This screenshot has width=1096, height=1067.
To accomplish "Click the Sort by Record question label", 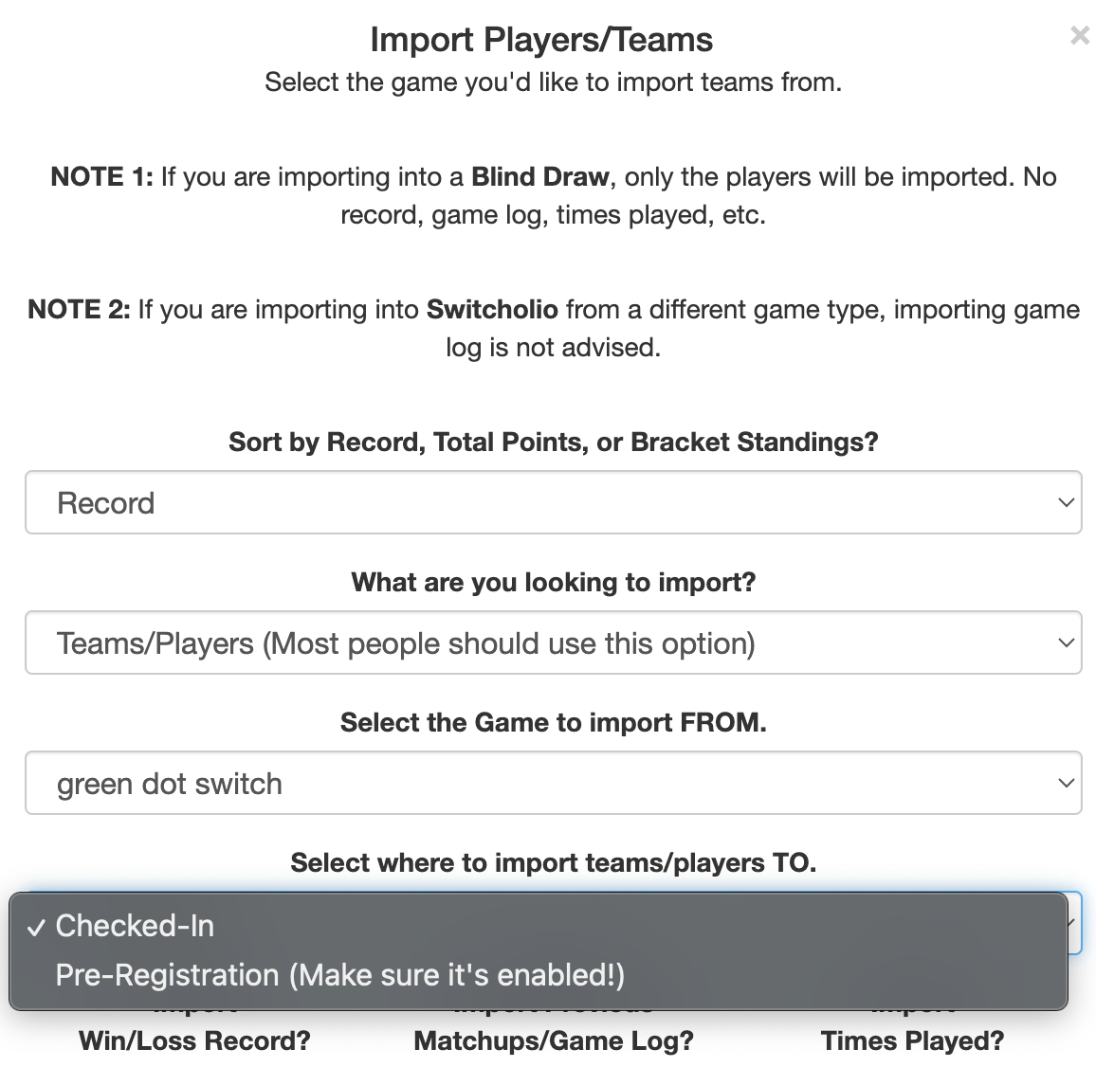I will pyautogui.click(x=553, y=442).
